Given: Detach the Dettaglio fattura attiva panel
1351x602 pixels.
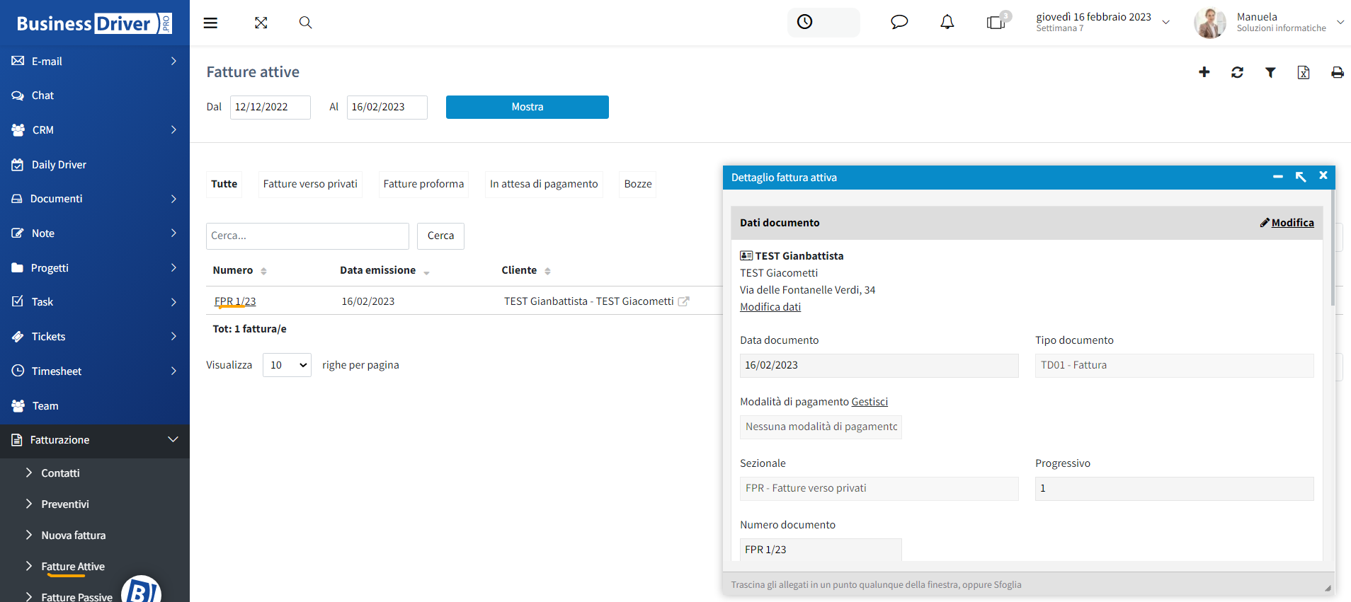Looking at the screenshot, I should pos(1301,176).
